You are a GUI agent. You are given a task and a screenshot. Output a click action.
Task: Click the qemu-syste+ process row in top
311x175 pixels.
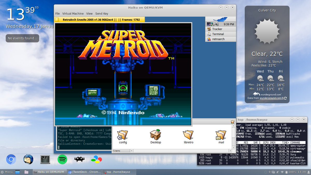point(271,146)
